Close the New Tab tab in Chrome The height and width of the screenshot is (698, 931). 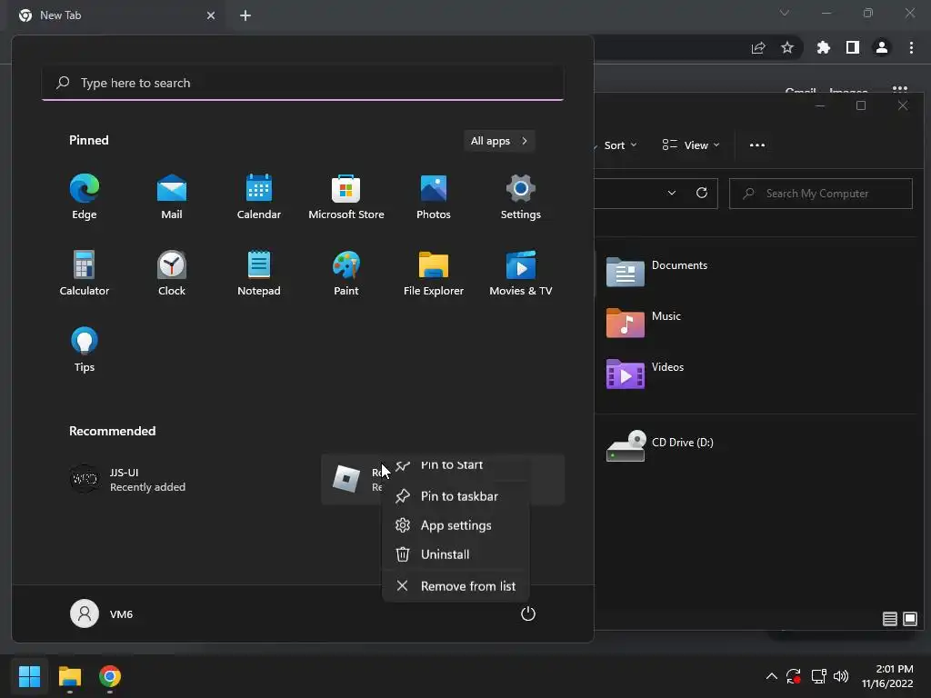click(x=211, y=15)
